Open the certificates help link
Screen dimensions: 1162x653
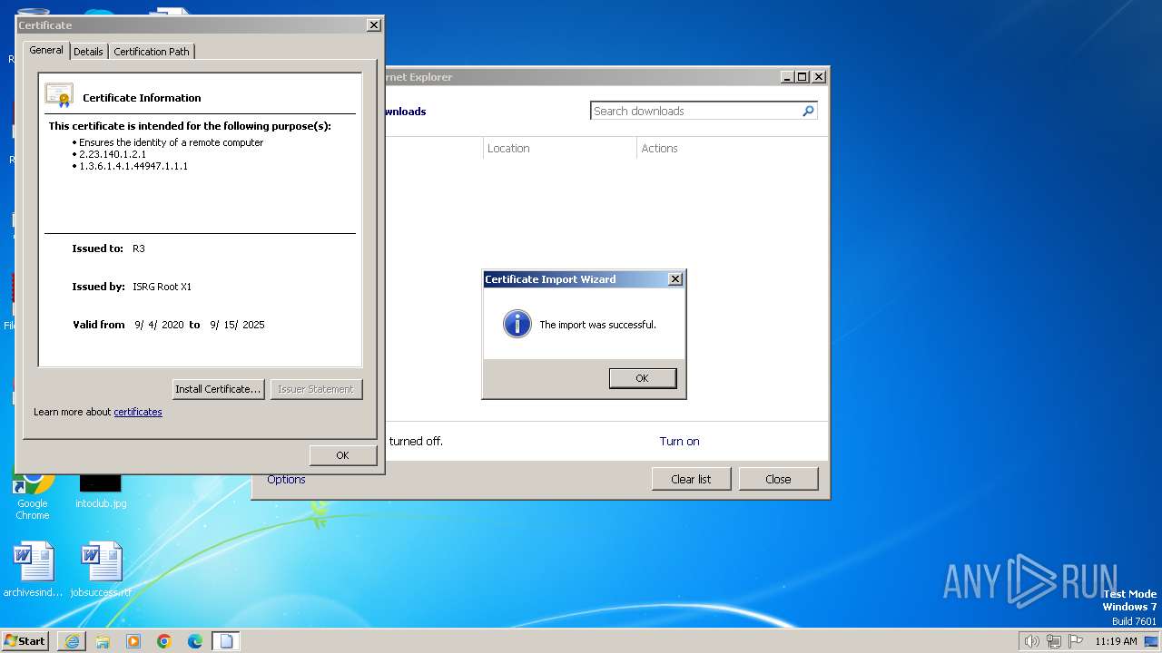pyautogui.click(x=138, y=412)
